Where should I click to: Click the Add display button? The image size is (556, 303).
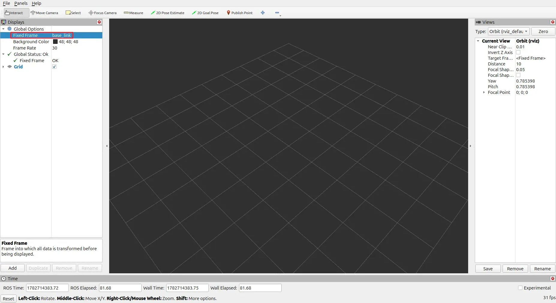(x=13, y=268)
